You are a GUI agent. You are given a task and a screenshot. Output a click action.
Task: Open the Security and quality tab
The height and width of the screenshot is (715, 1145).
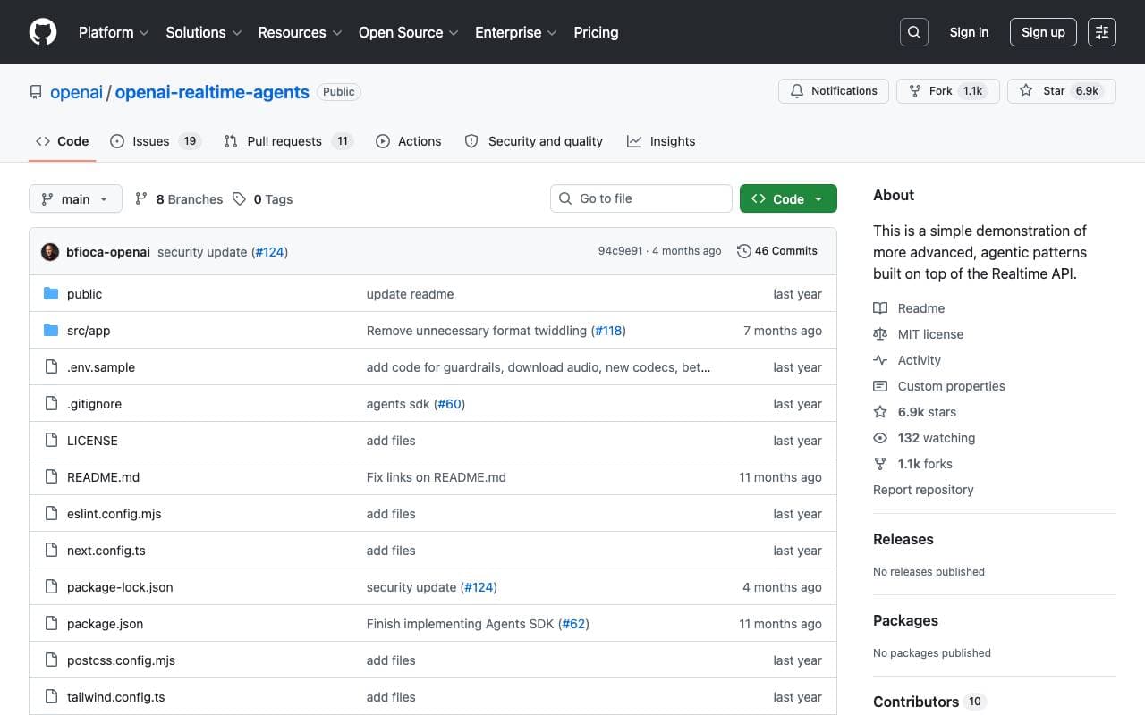534,141
